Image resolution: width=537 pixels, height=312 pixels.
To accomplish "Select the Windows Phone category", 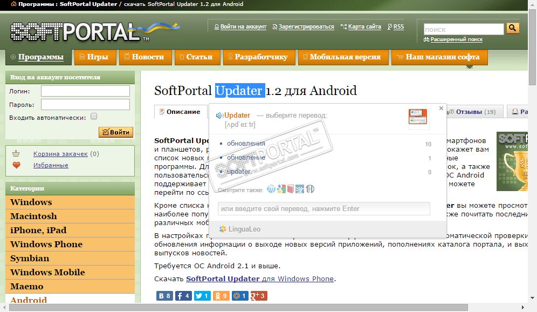I will coord(70,245).
